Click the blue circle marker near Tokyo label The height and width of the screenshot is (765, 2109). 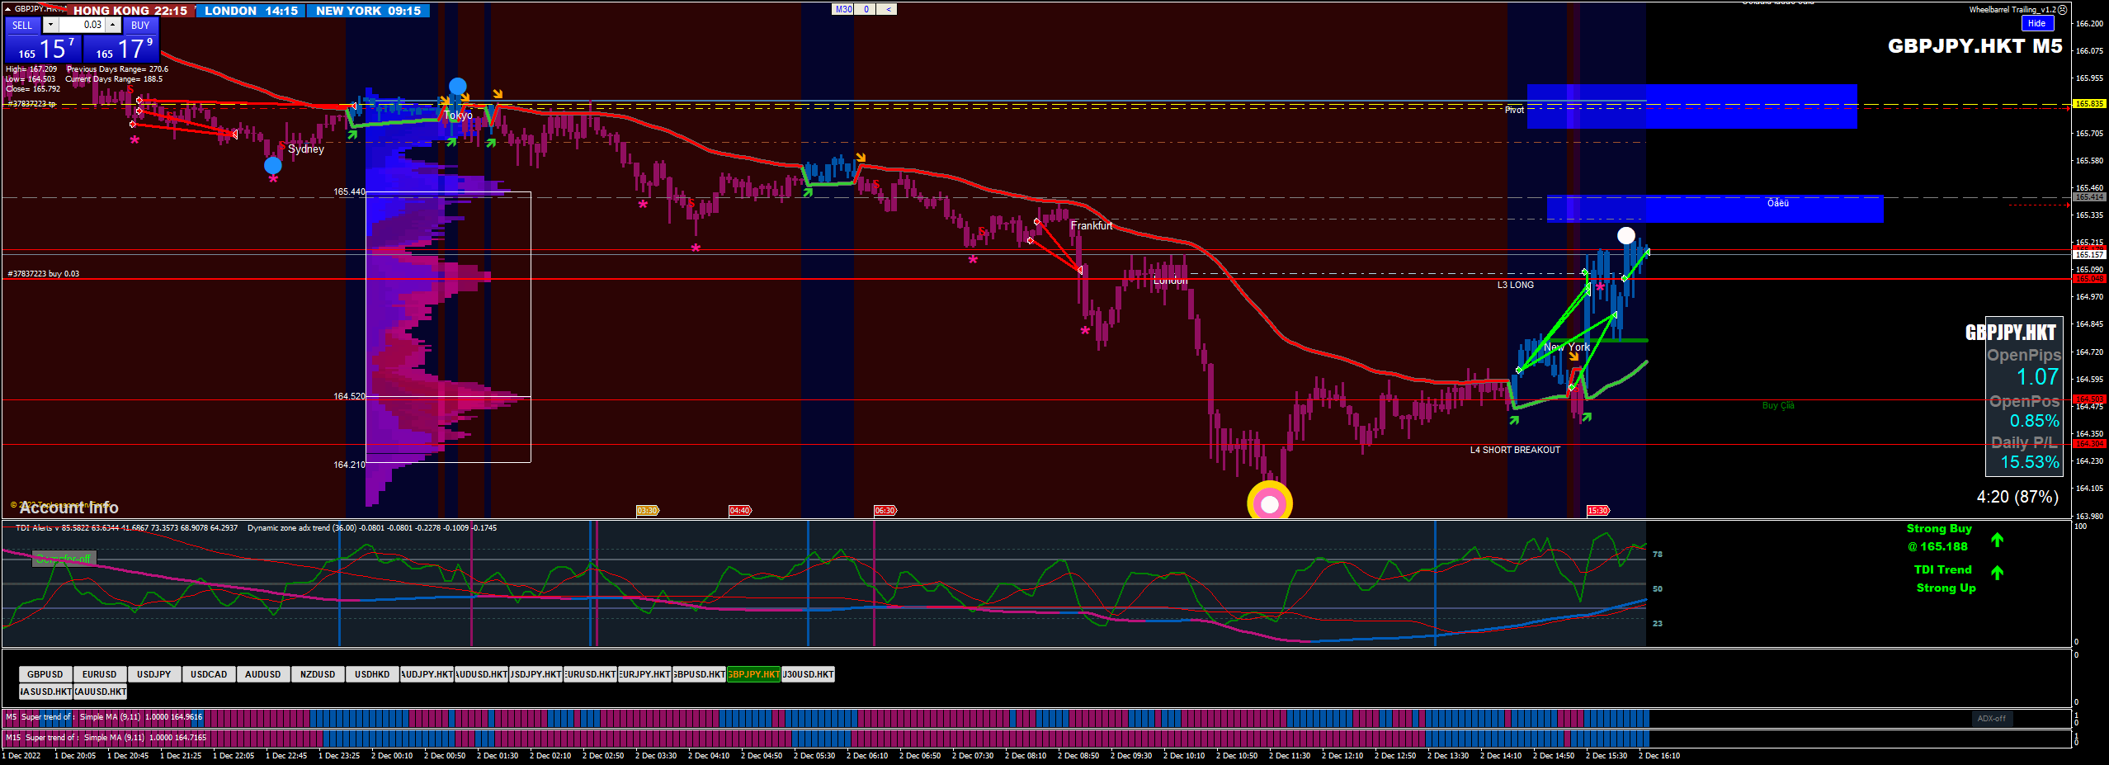pos(458,86)
